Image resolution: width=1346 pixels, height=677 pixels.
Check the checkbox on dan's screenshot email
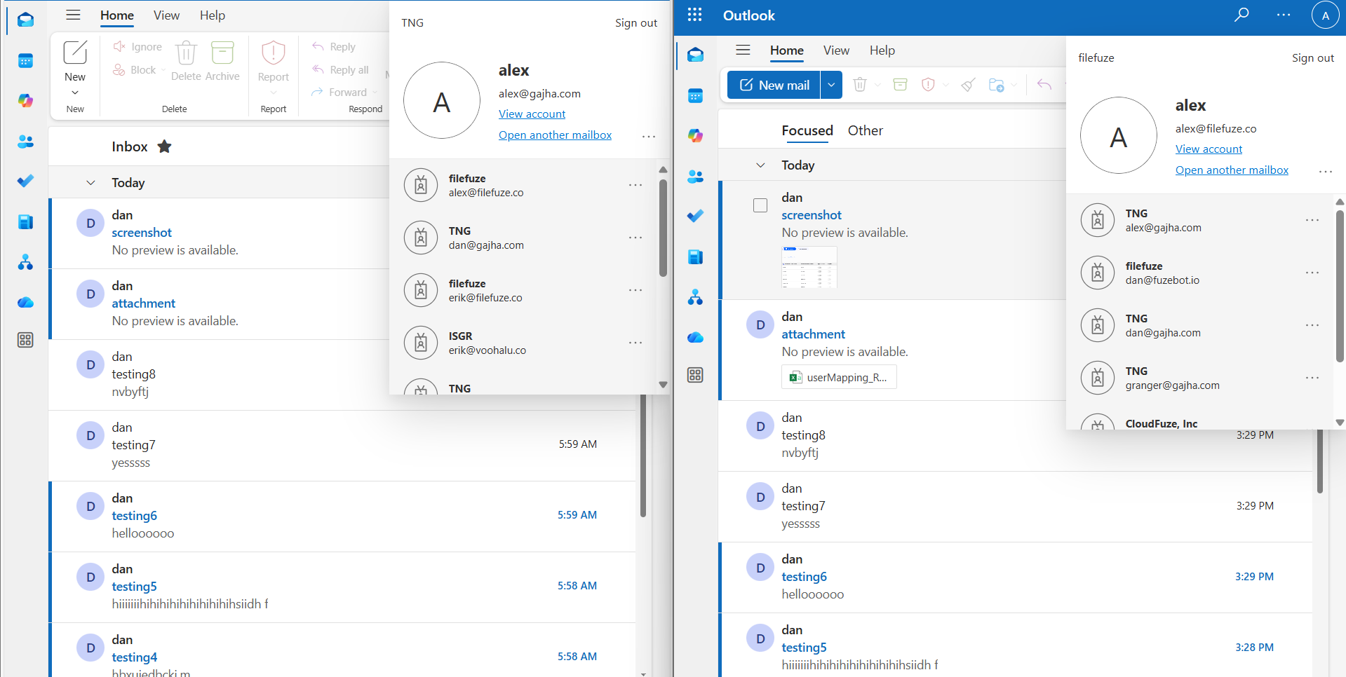(760, 205)
